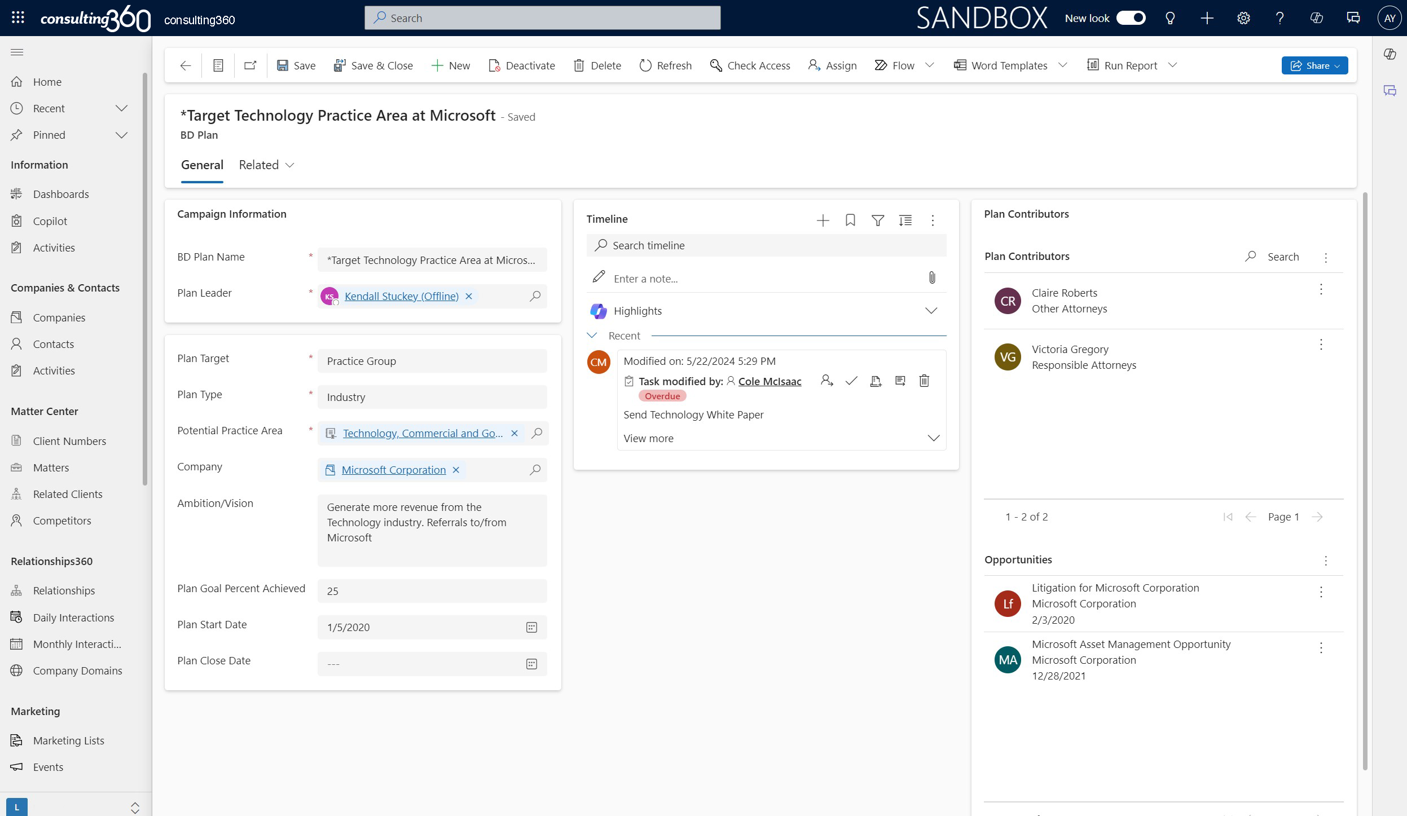The width and height of the screenshot is (1407, 816).
Task: Click the Save button
Action: pos(296,65)
